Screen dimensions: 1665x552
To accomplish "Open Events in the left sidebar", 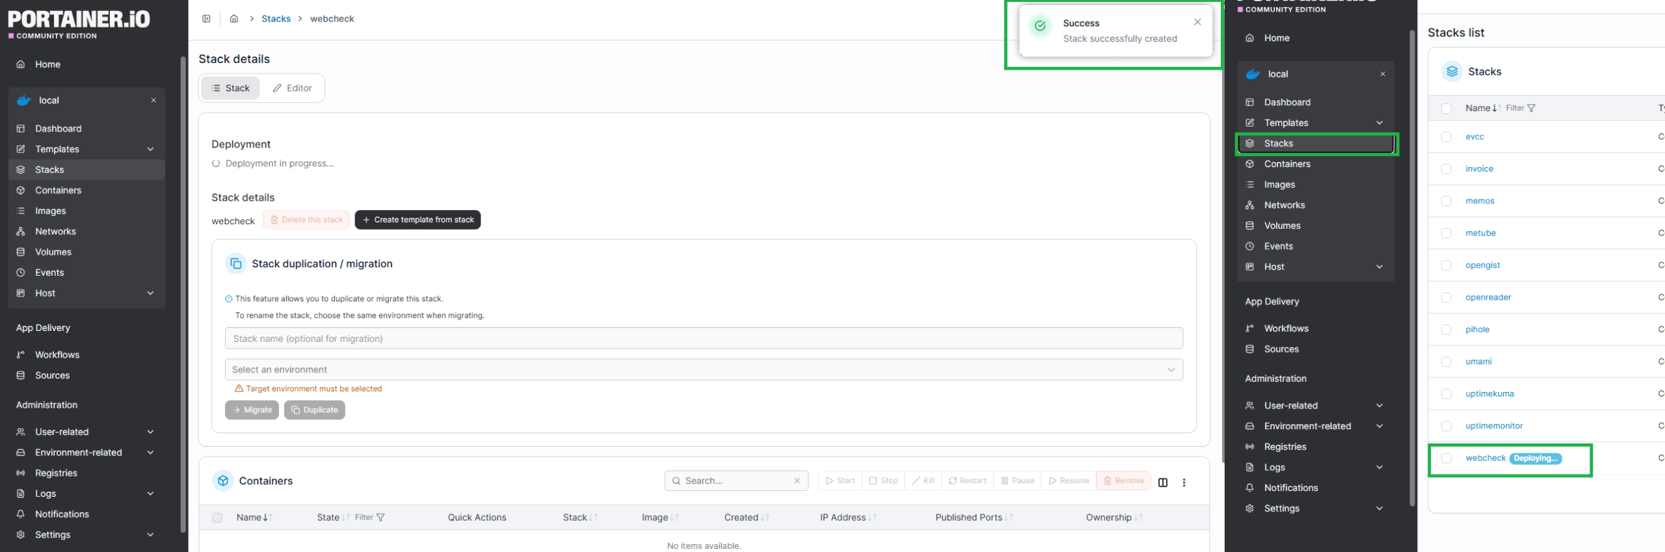I will tap(87, 272).
